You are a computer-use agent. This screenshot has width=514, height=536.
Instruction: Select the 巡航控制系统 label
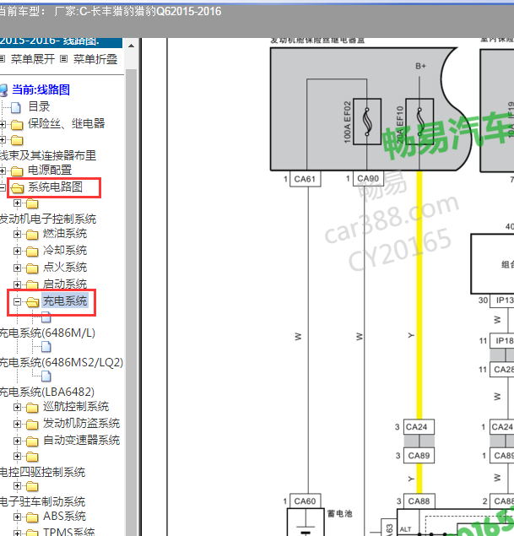tap(76, 407)
